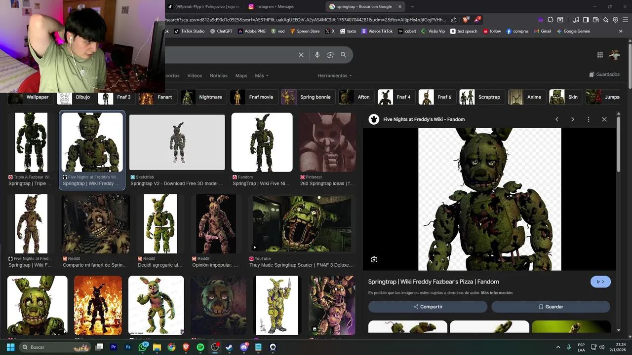Filter by the Spring bonnie chip

pyautogui.click(x=308, y=97)
